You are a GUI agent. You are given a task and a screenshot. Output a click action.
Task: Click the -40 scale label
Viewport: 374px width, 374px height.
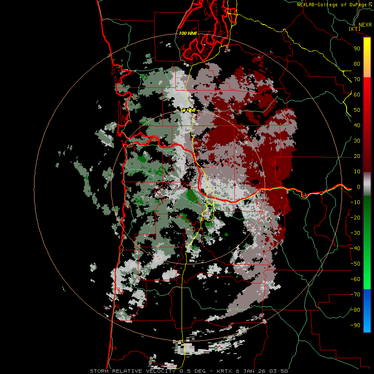pyautogui.click(x=355, y=249)
